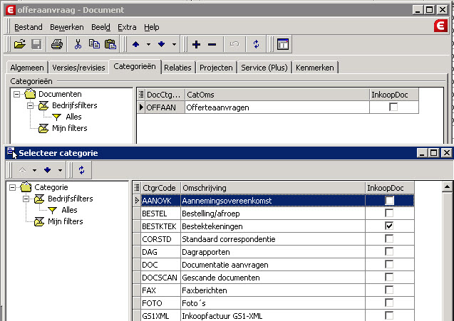Open dropdown beside up arrow in Selecteer categorie
Viewport: 454px width, 321px height.
pos(35,170)
